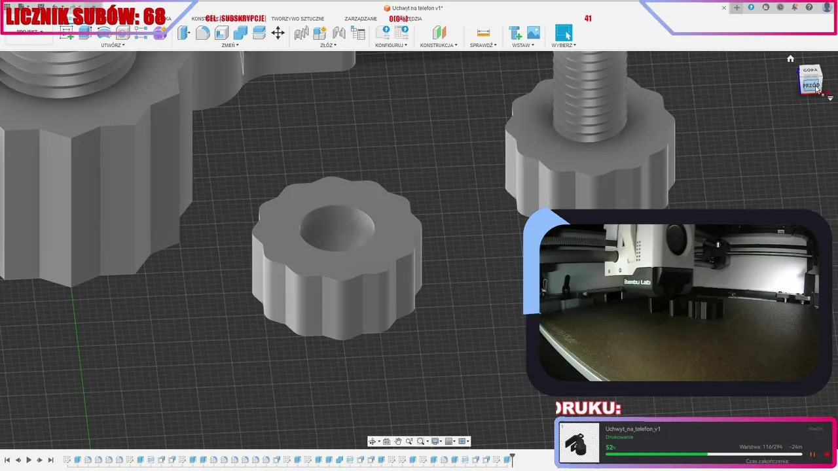The image size is (838, 471).
Task: Click the Look At icon
Action: [386, 442]
